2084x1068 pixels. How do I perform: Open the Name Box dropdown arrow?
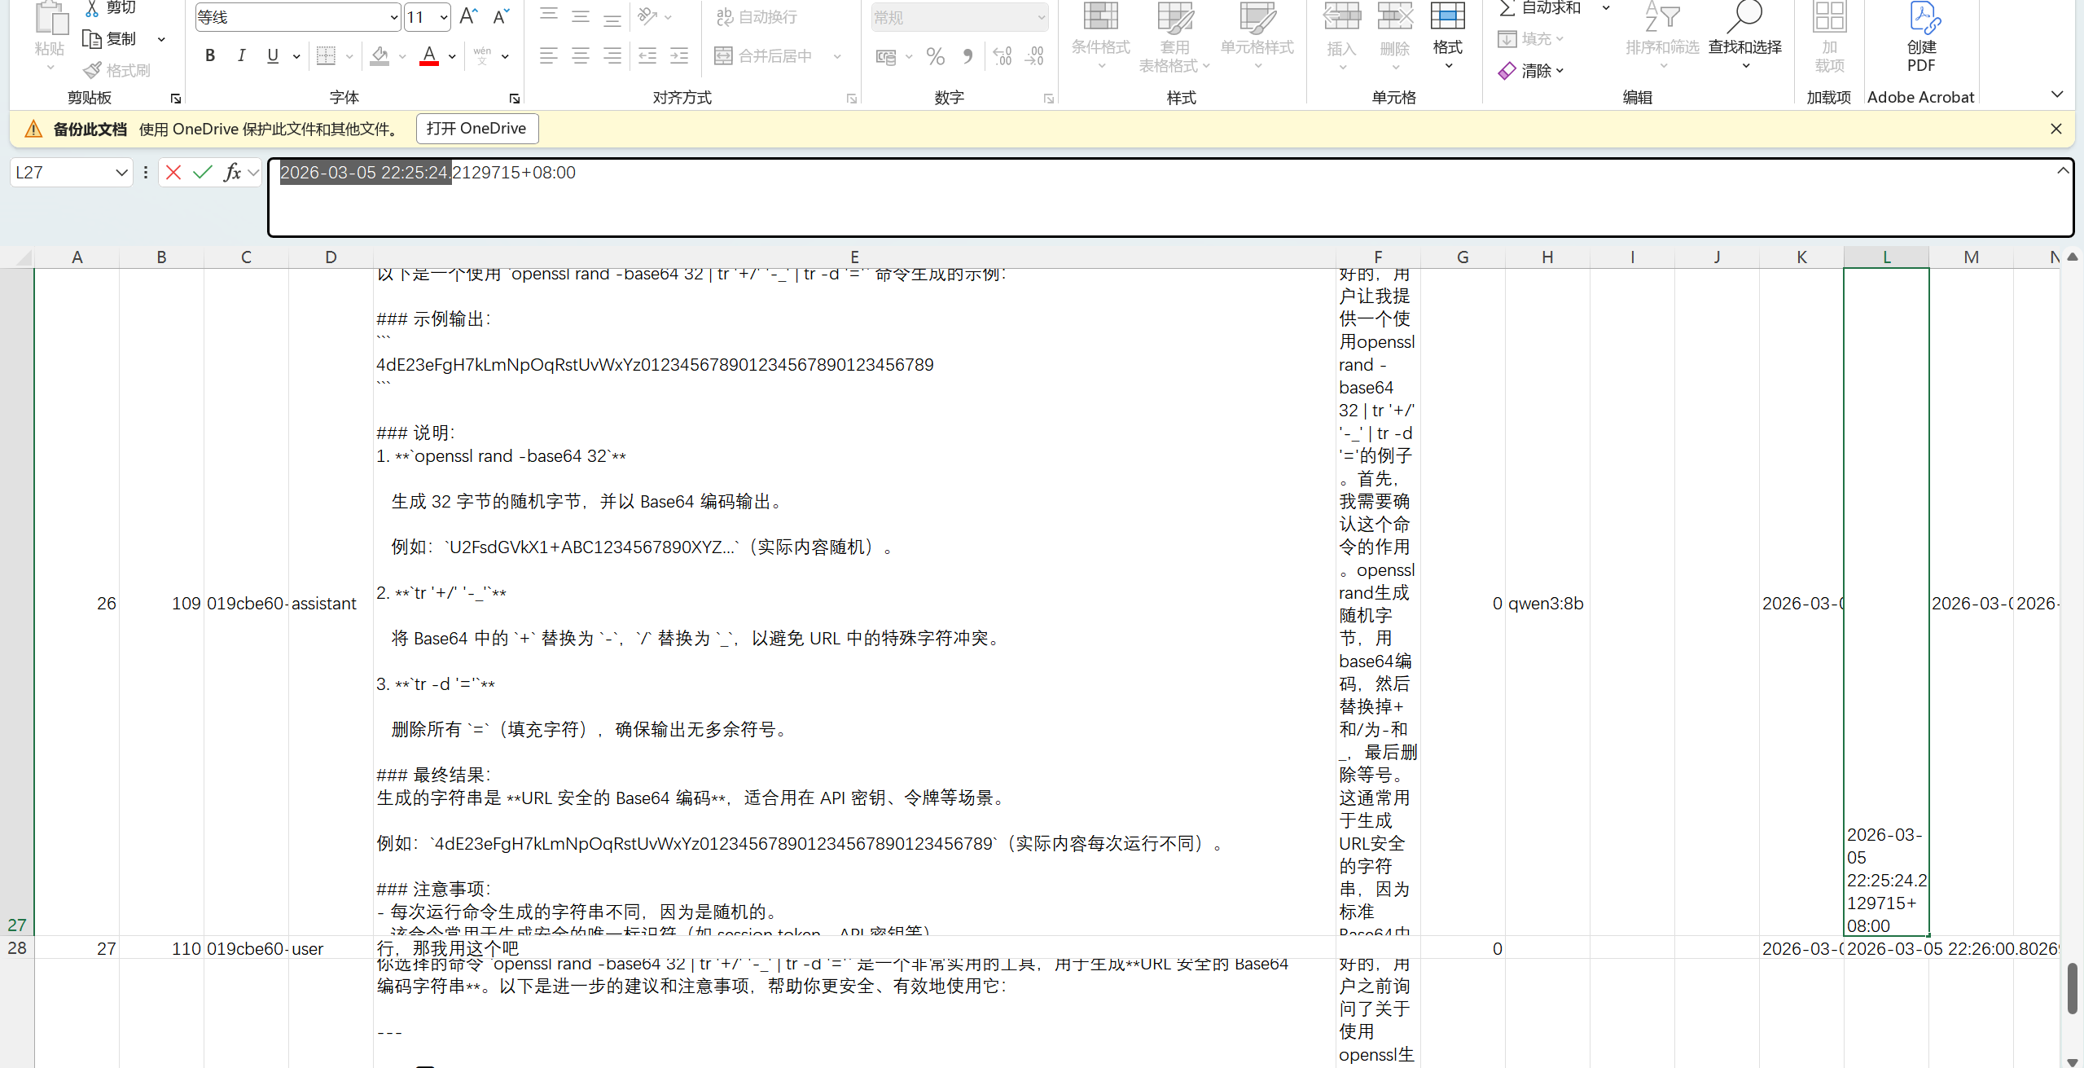tap(121, 173)
